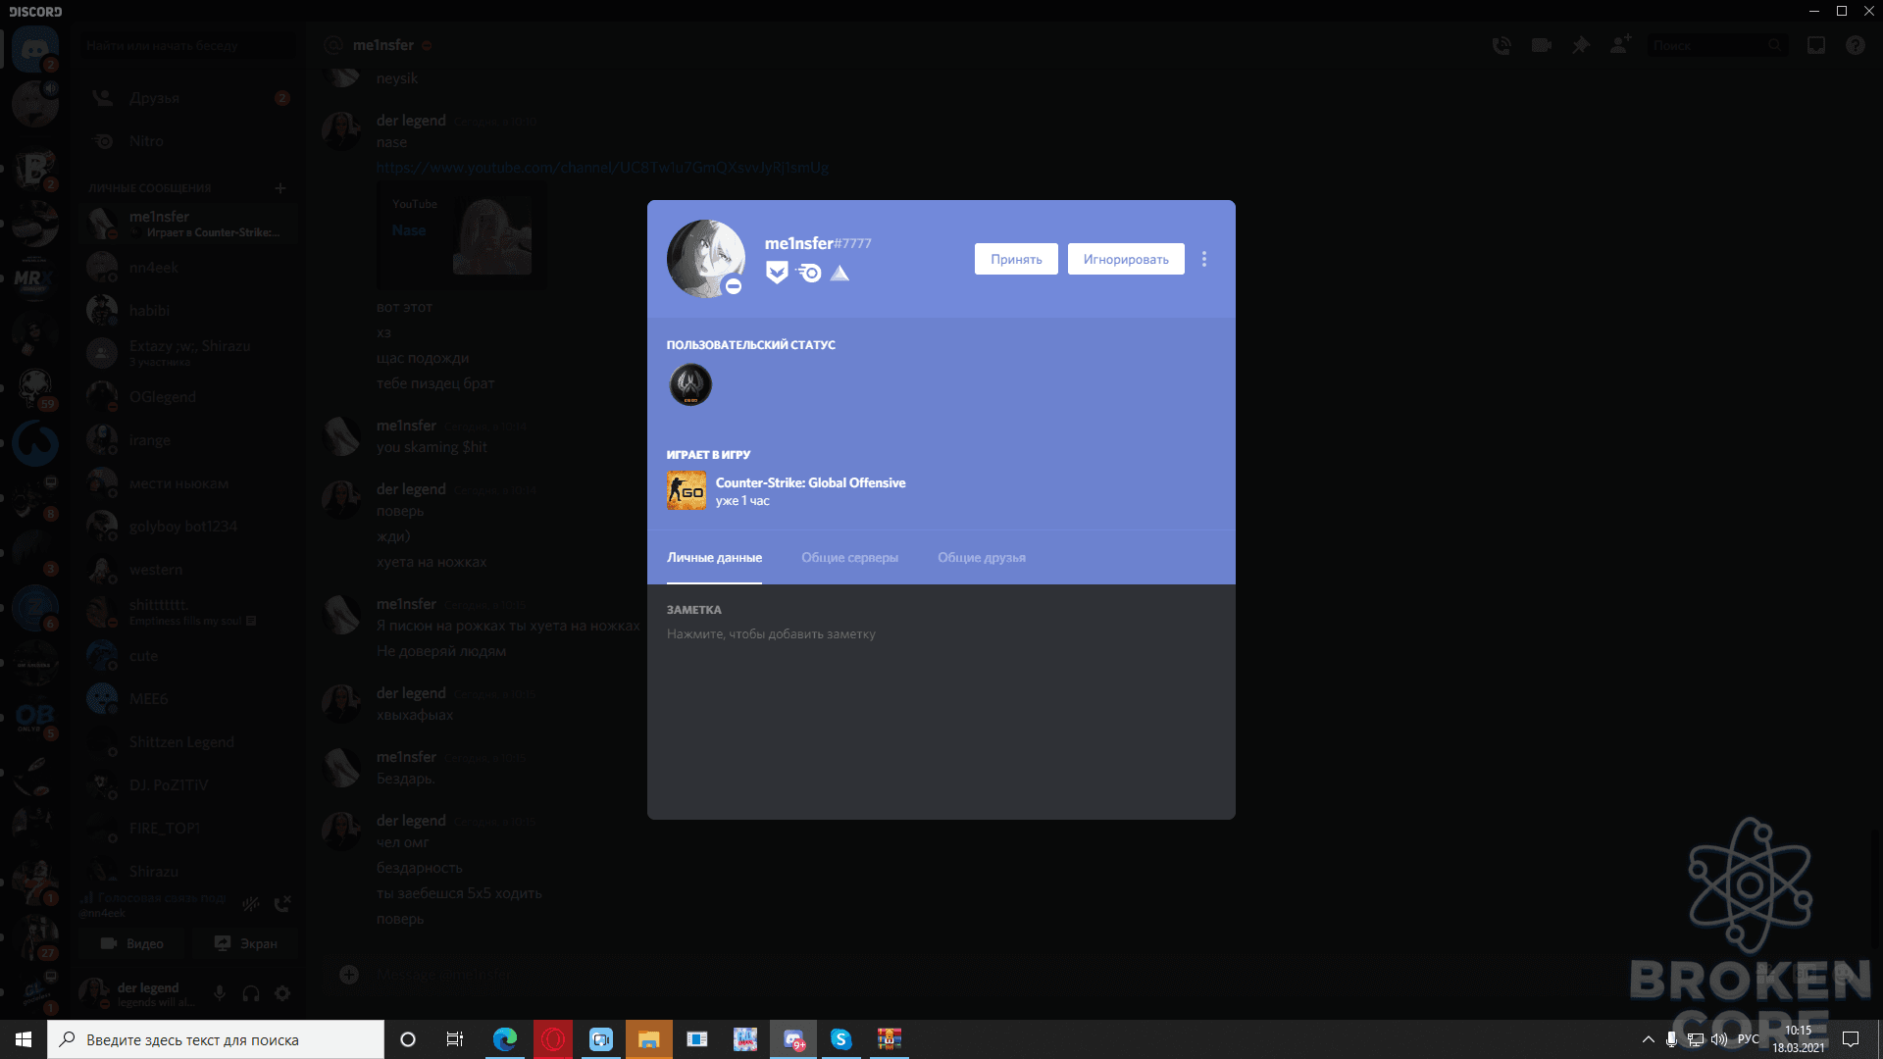Image resolution: width=1883 pixels, height=1059 pixels.
Task: Open Microsoft Edge from the taskbar
Action: coord(505,1039)
